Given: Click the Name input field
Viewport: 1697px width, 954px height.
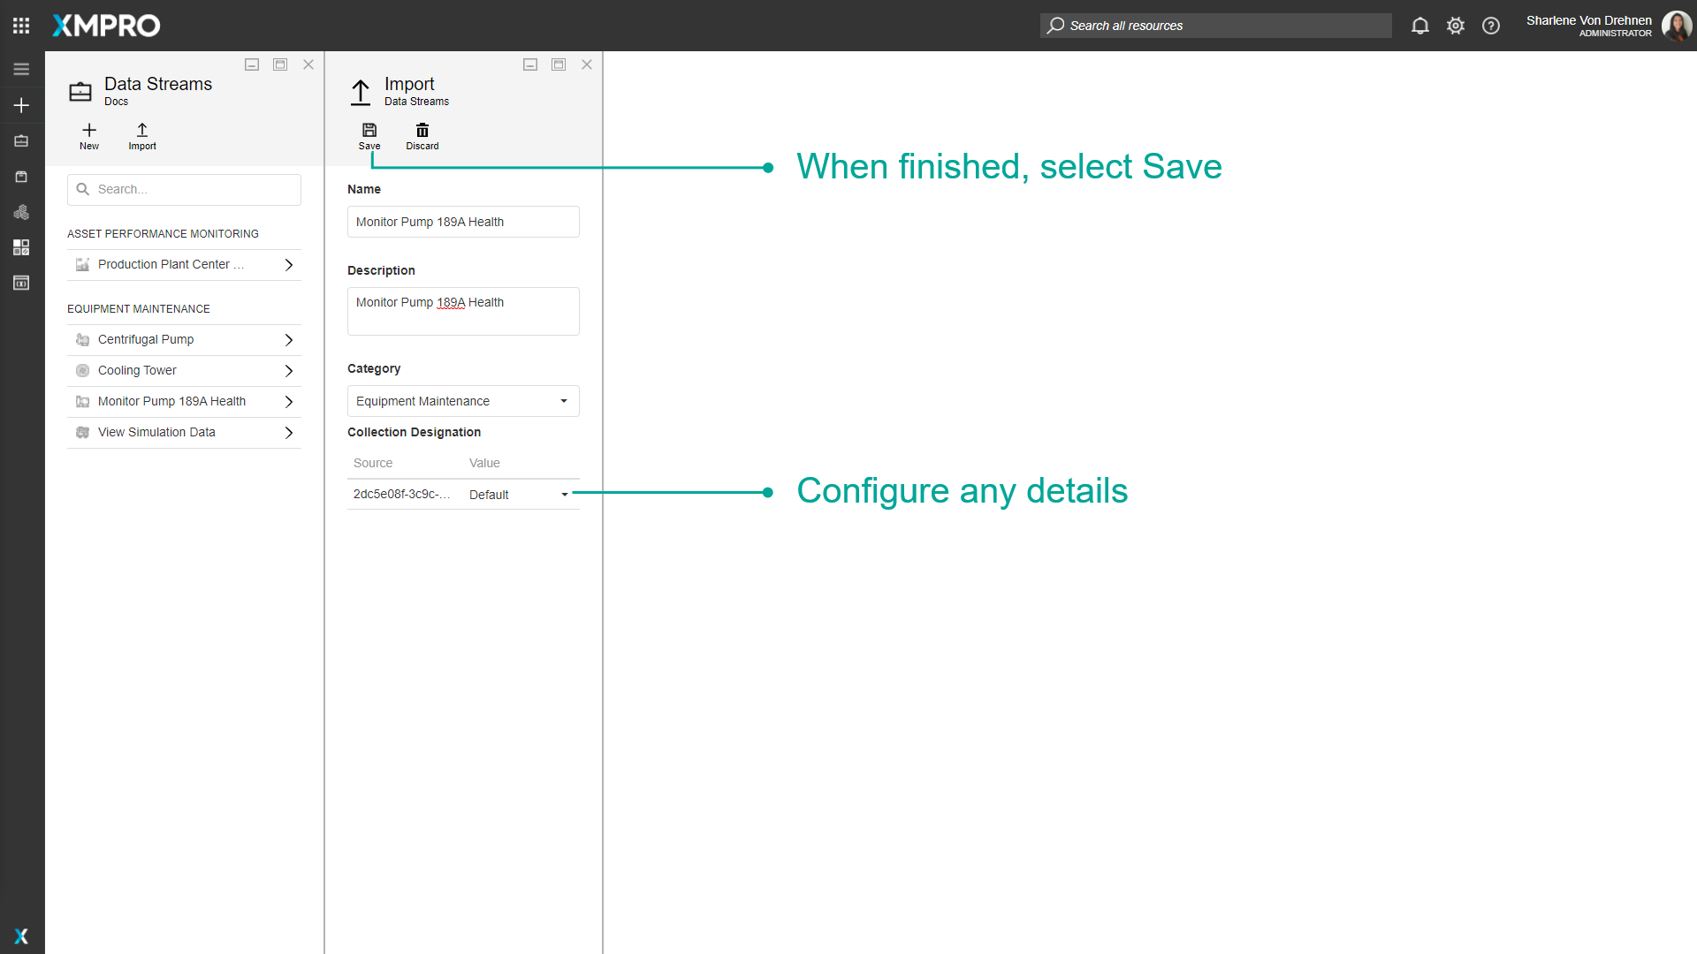Looking at the screenshot, I should [x=463, y=222].
